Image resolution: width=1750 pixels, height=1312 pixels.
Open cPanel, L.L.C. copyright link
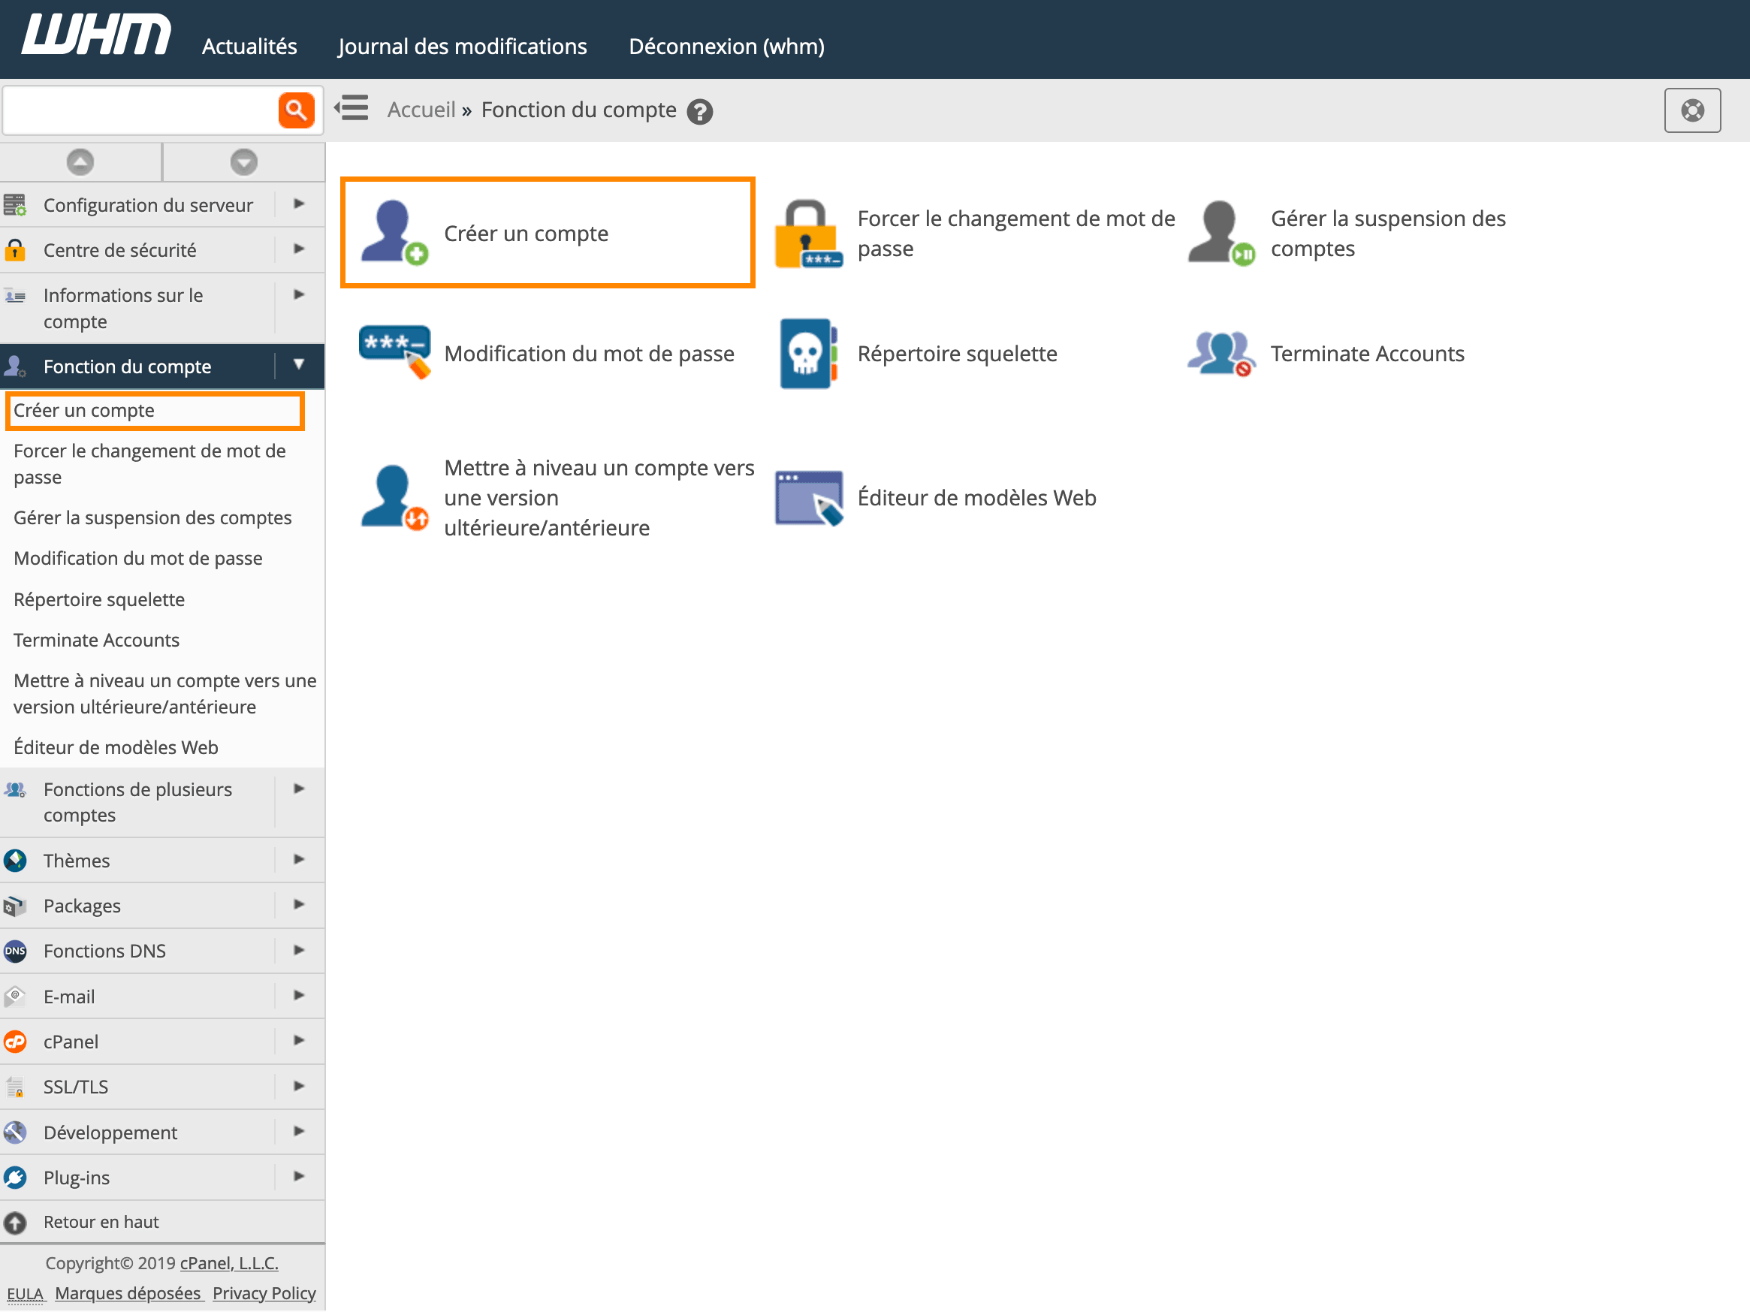tap(229, 1263)
